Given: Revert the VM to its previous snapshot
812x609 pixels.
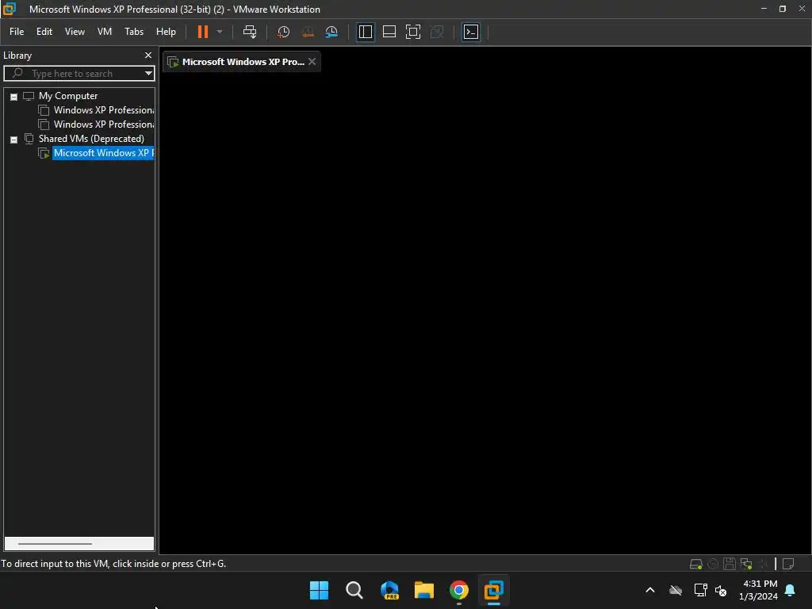Looking at the screenshot, I should (x=308, y=32).
